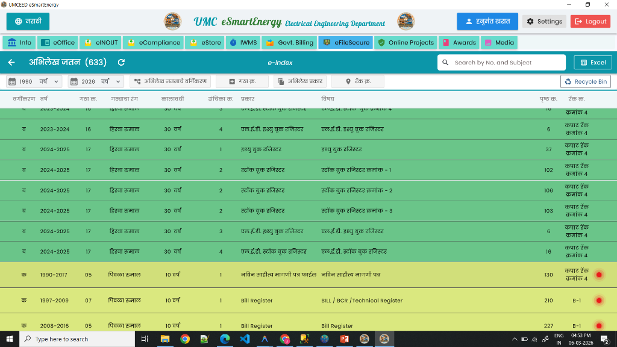Click the Windows taskbar search box
The width and height of the screenshot is (617, 347).
pos(77,339)
